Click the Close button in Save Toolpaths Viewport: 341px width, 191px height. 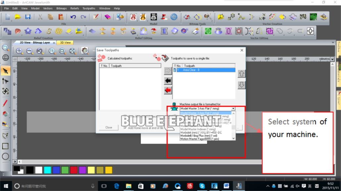coord(109,128)
